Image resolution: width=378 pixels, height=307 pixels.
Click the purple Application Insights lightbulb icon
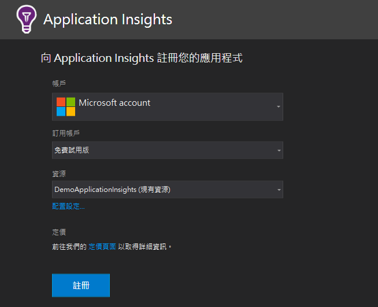click(26, 19)
